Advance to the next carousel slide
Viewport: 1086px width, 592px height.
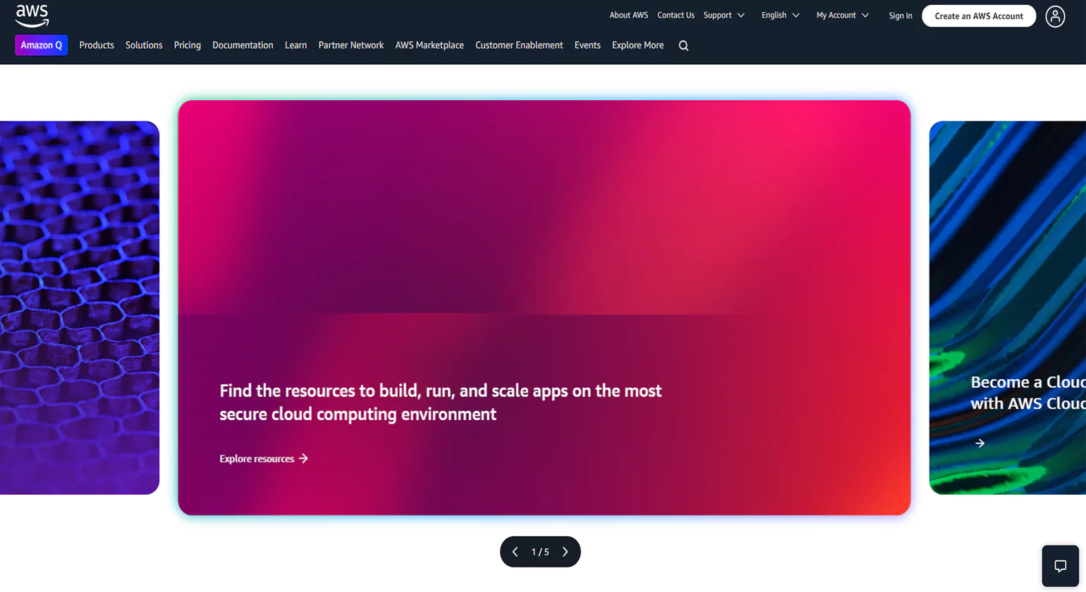[x=565, y=552]
